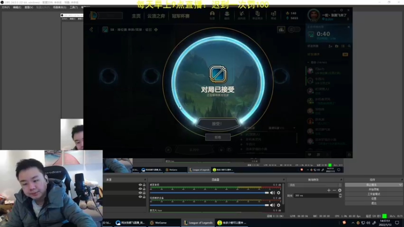Click the 开始录制 start recording button
The width and height of the screenshot is (404, 227).
374,190
